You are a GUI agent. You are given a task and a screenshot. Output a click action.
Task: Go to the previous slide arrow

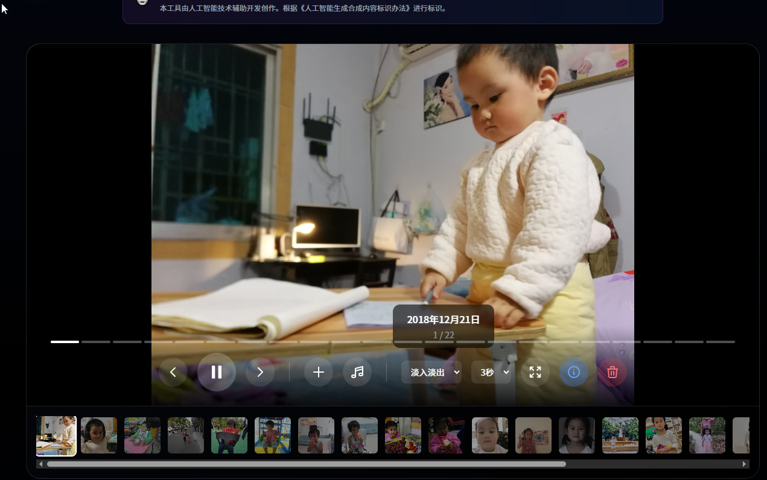pos(173,372)
